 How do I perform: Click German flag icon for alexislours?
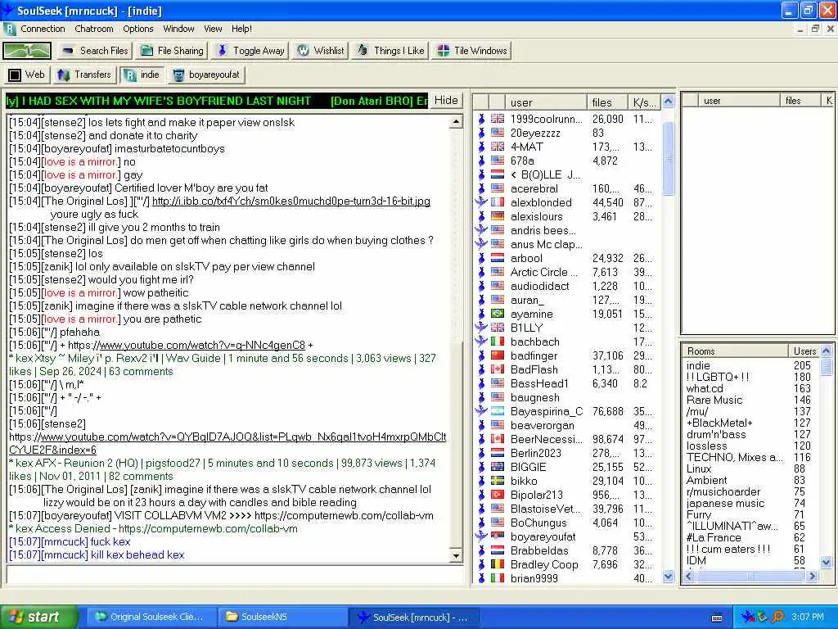(x=498, y=216)
